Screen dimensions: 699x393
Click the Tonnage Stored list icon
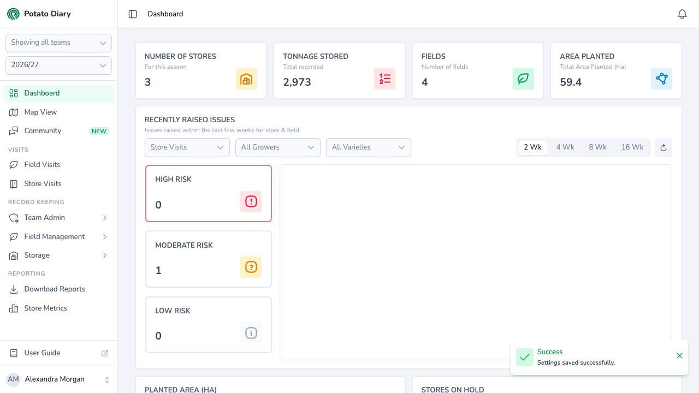[x=385, y=79]
